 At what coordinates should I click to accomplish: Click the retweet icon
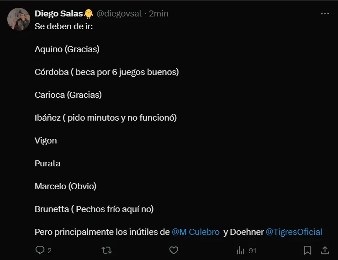click(x=106, y=250)
